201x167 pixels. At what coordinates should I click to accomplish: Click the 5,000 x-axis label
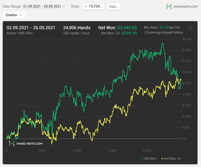(42, 150)
